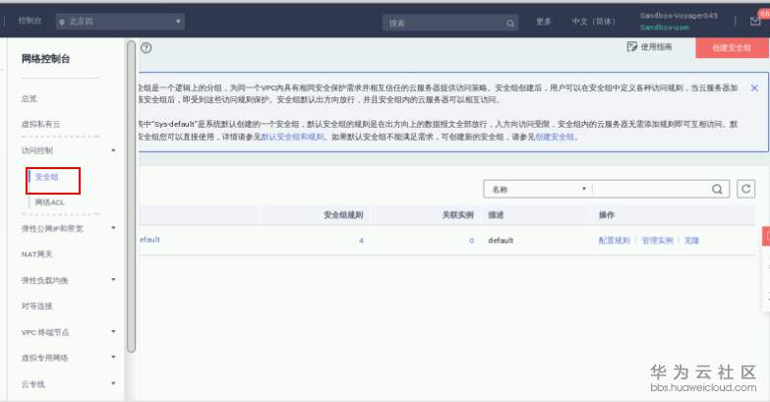Click the 网络控制台 sidebar title
This screenshot has height=402, width=770.
point(45,59)
